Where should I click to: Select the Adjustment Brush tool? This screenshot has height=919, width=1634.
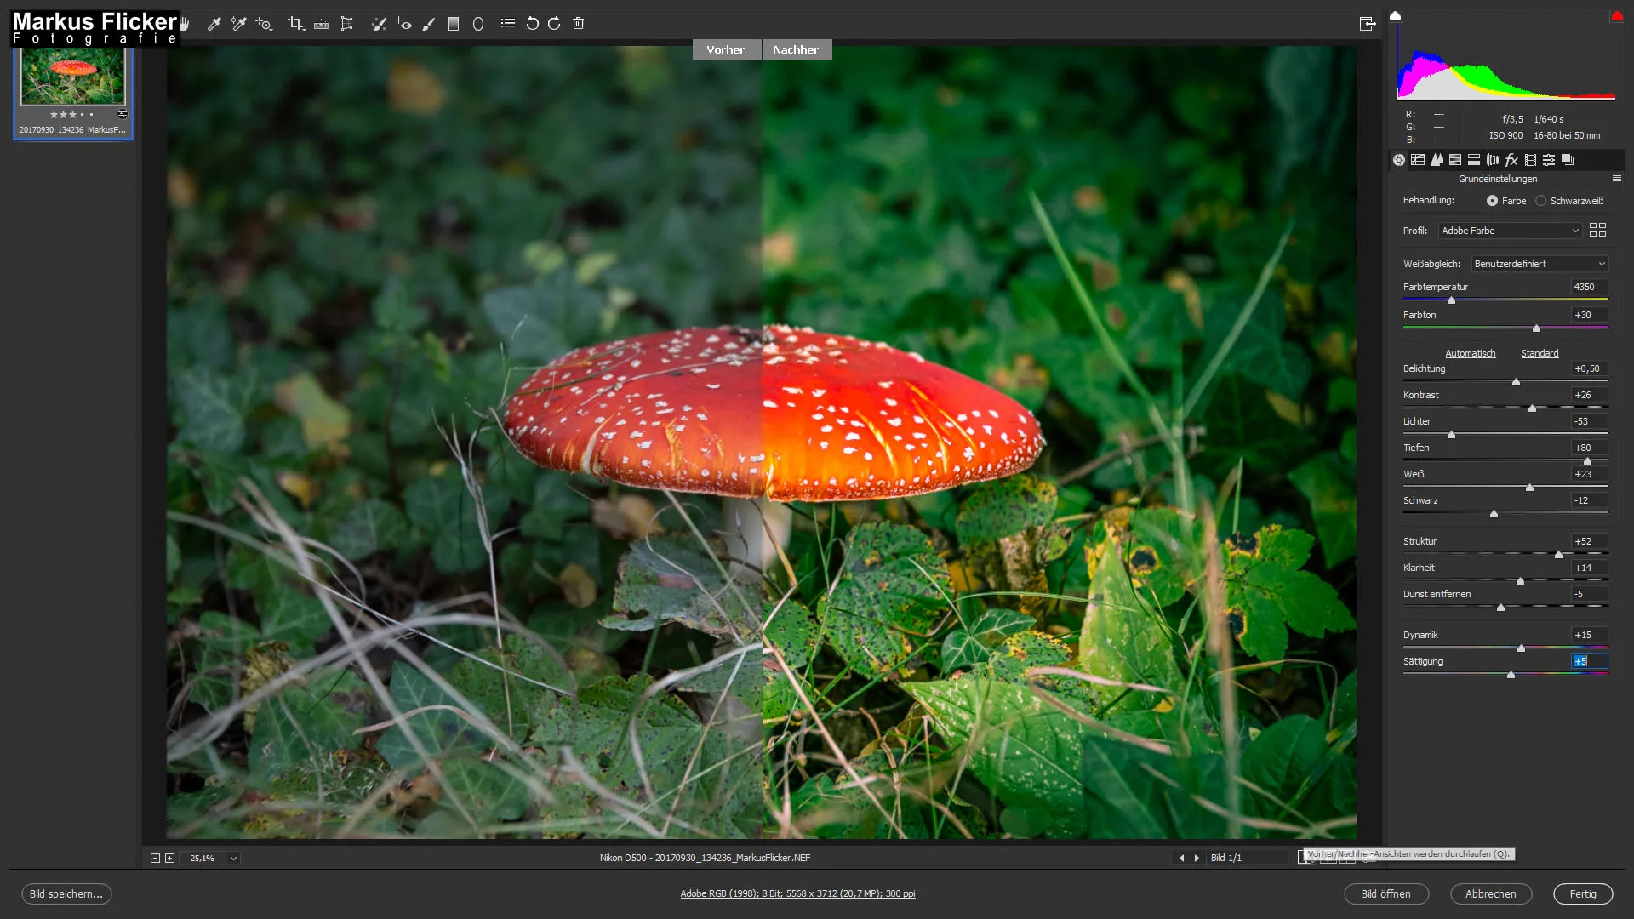[x=429, y=24]
